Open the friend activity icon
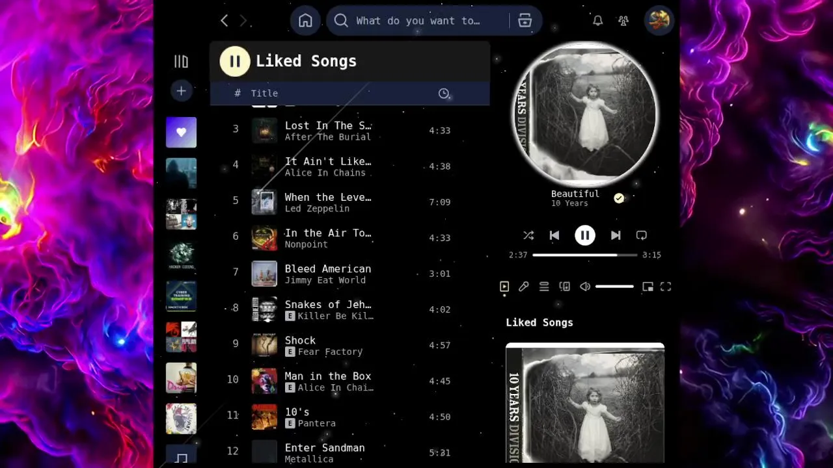833x468 pixels. click(x=623, y=21)
